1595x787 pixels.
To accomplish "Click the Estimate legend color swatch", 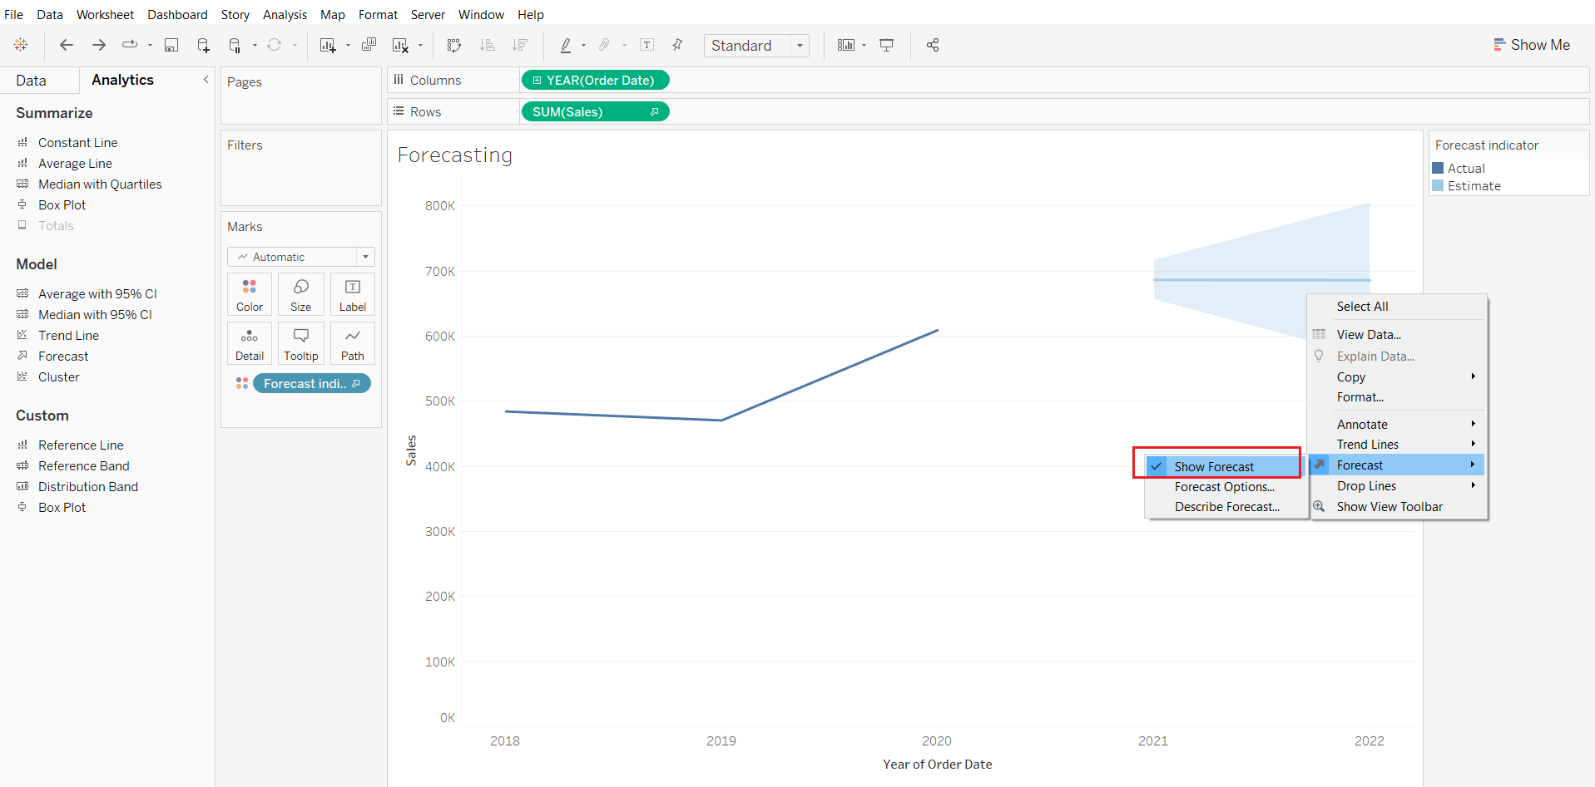I will [x=1438, y=186].
